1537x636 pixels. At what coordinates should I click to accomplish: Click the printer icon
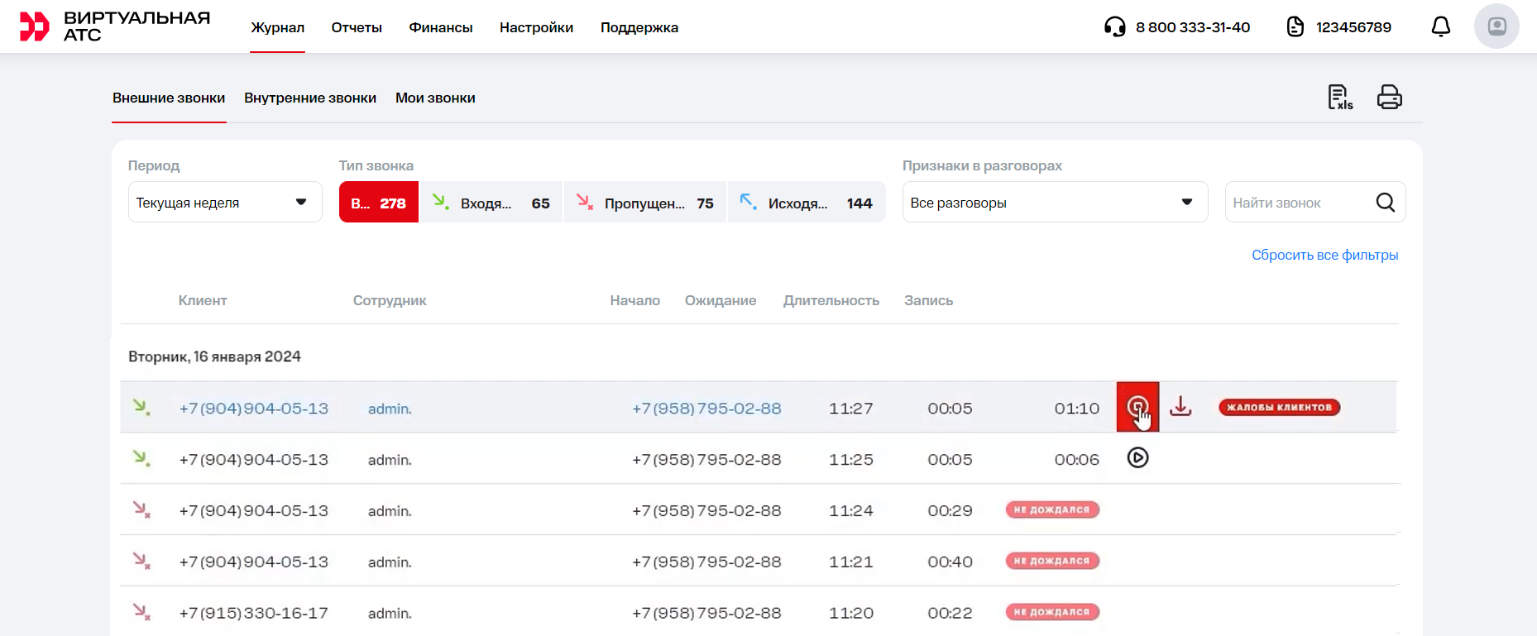point(1389,98)
